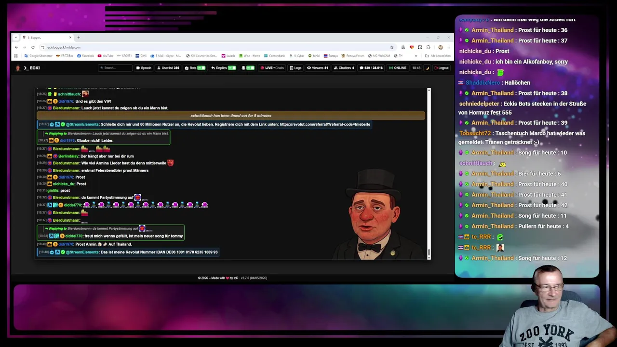617x347 pixels.
Task: Click 'Hallöchen' from ShaddixNero in overlay chat
Action: tap(517, 83)
